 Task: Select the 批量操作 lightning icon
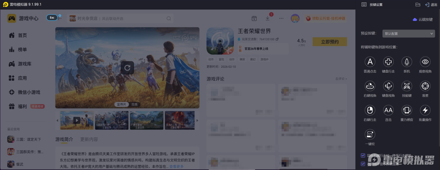[425, 110]
